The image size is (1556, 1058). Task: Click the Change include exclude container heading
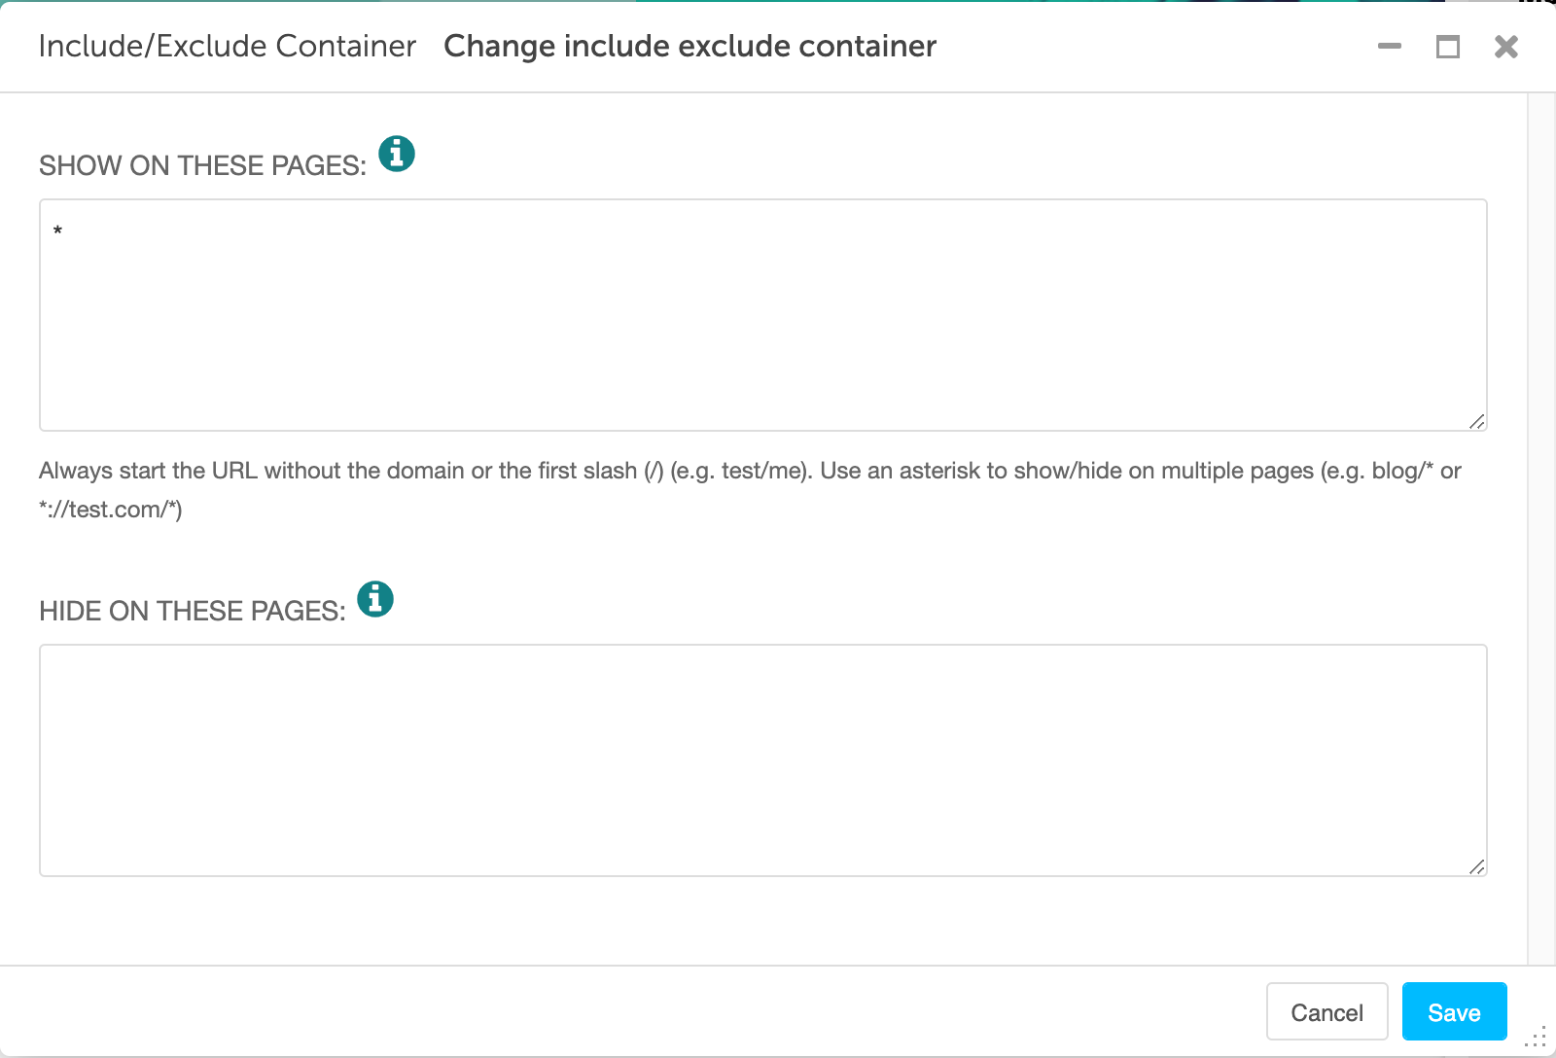[690, 46]
